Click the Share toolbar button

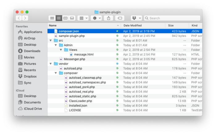pos(109,18)
